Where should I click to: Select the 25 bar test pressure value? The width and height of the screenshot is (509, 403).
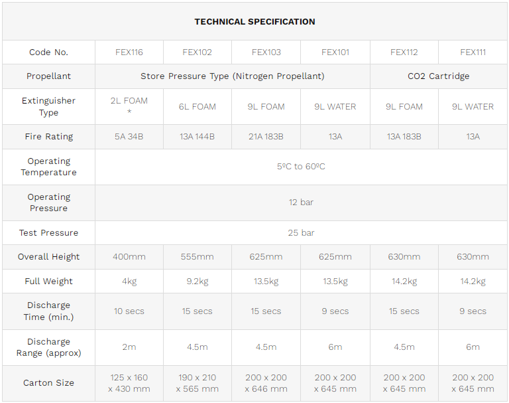(301, 233)
